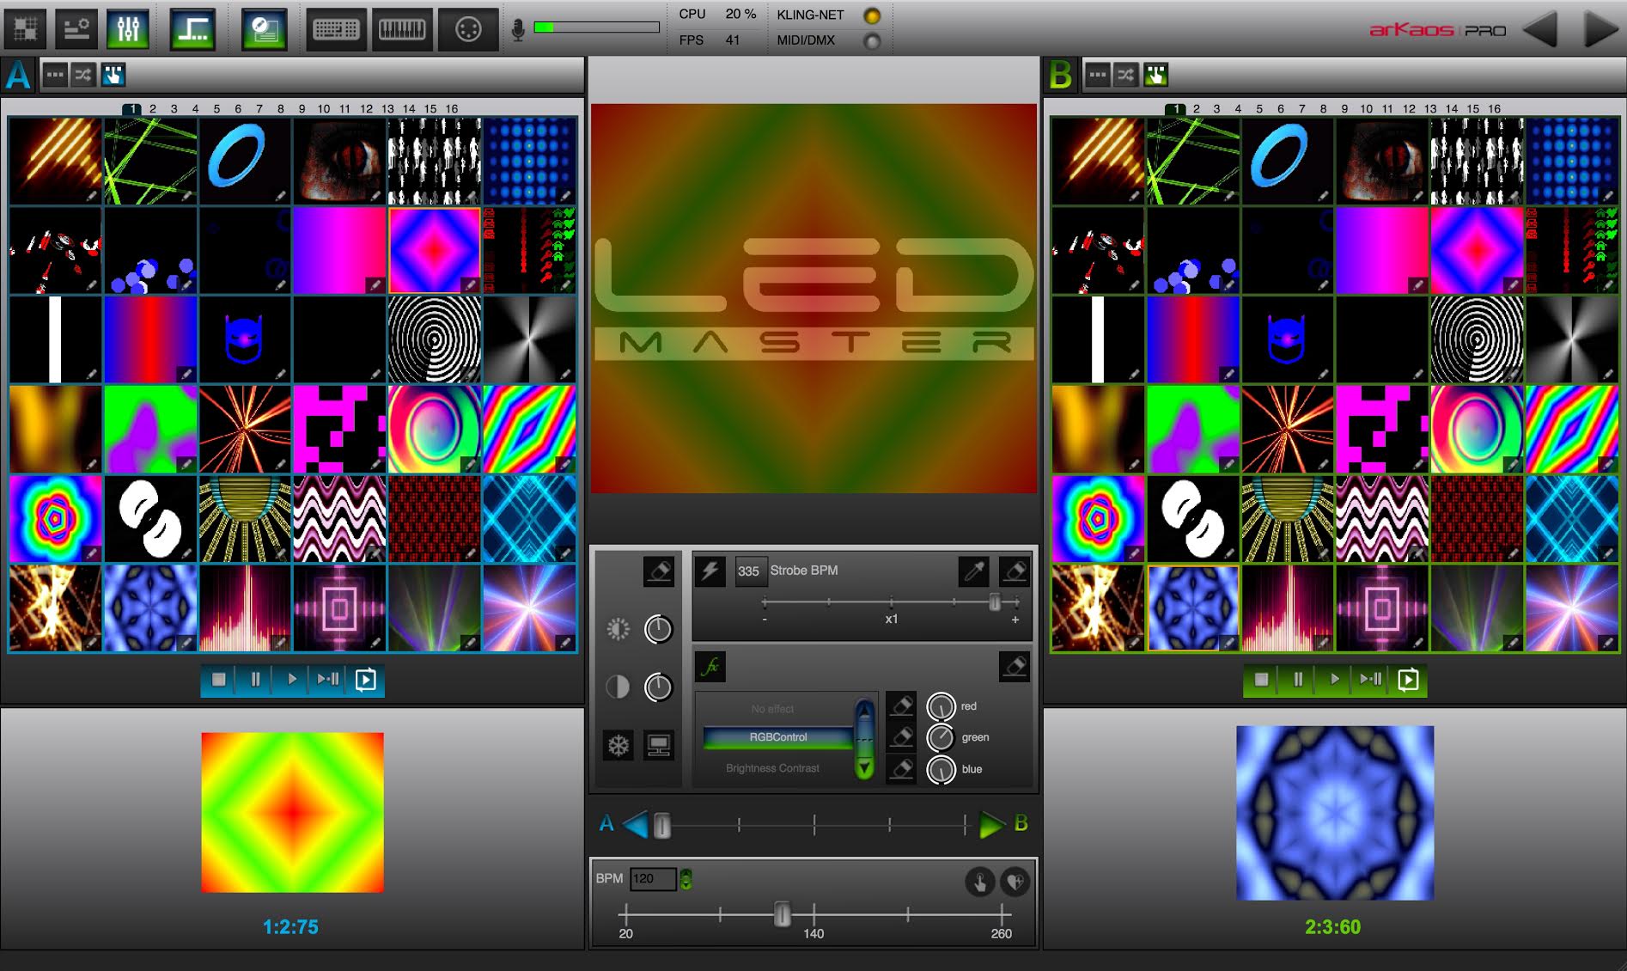Screen dimensions: 1627x971
Task: Reset the blue parameter eraser icon
Action: [x=901, y=768]
